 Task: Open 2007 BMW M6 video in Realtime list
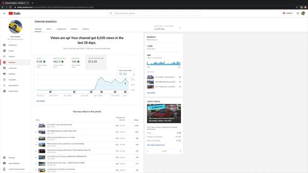[x=164, y=82]
